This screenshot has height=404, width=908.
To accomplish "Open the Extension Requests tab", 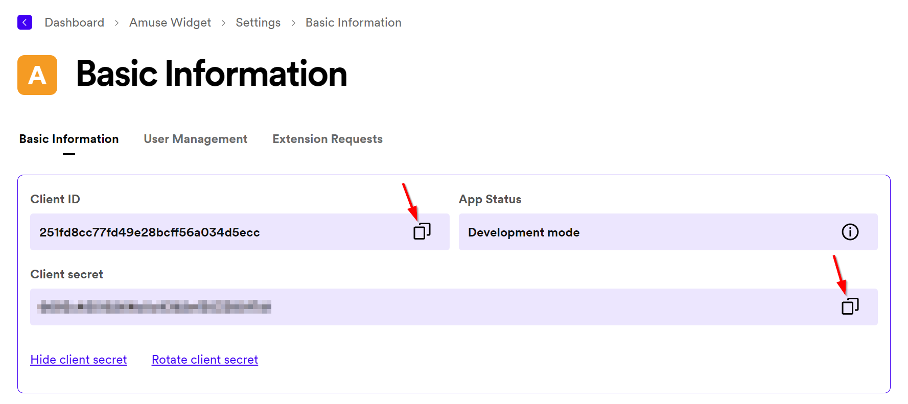I will [x=328, y=139].
